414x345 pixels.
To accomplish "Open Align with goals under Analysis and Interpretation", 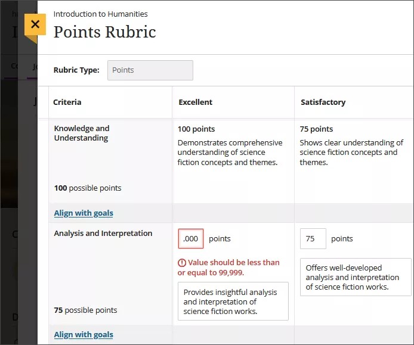I will 84,335.
